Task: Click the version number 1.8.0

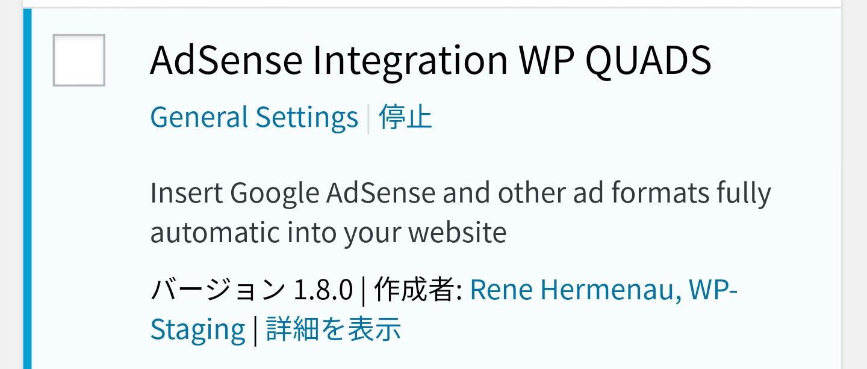Action: [323, 290]
